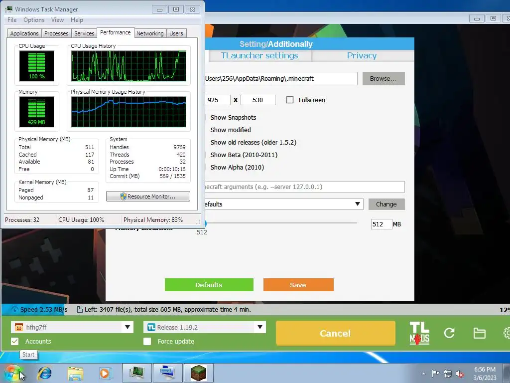Click the Change button
The width and height of the screenshot is (510, 383).
tap(386, 204)
